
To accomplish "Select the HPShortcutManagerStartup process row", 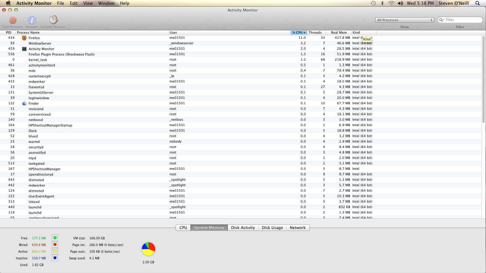I will pos(241,125).
